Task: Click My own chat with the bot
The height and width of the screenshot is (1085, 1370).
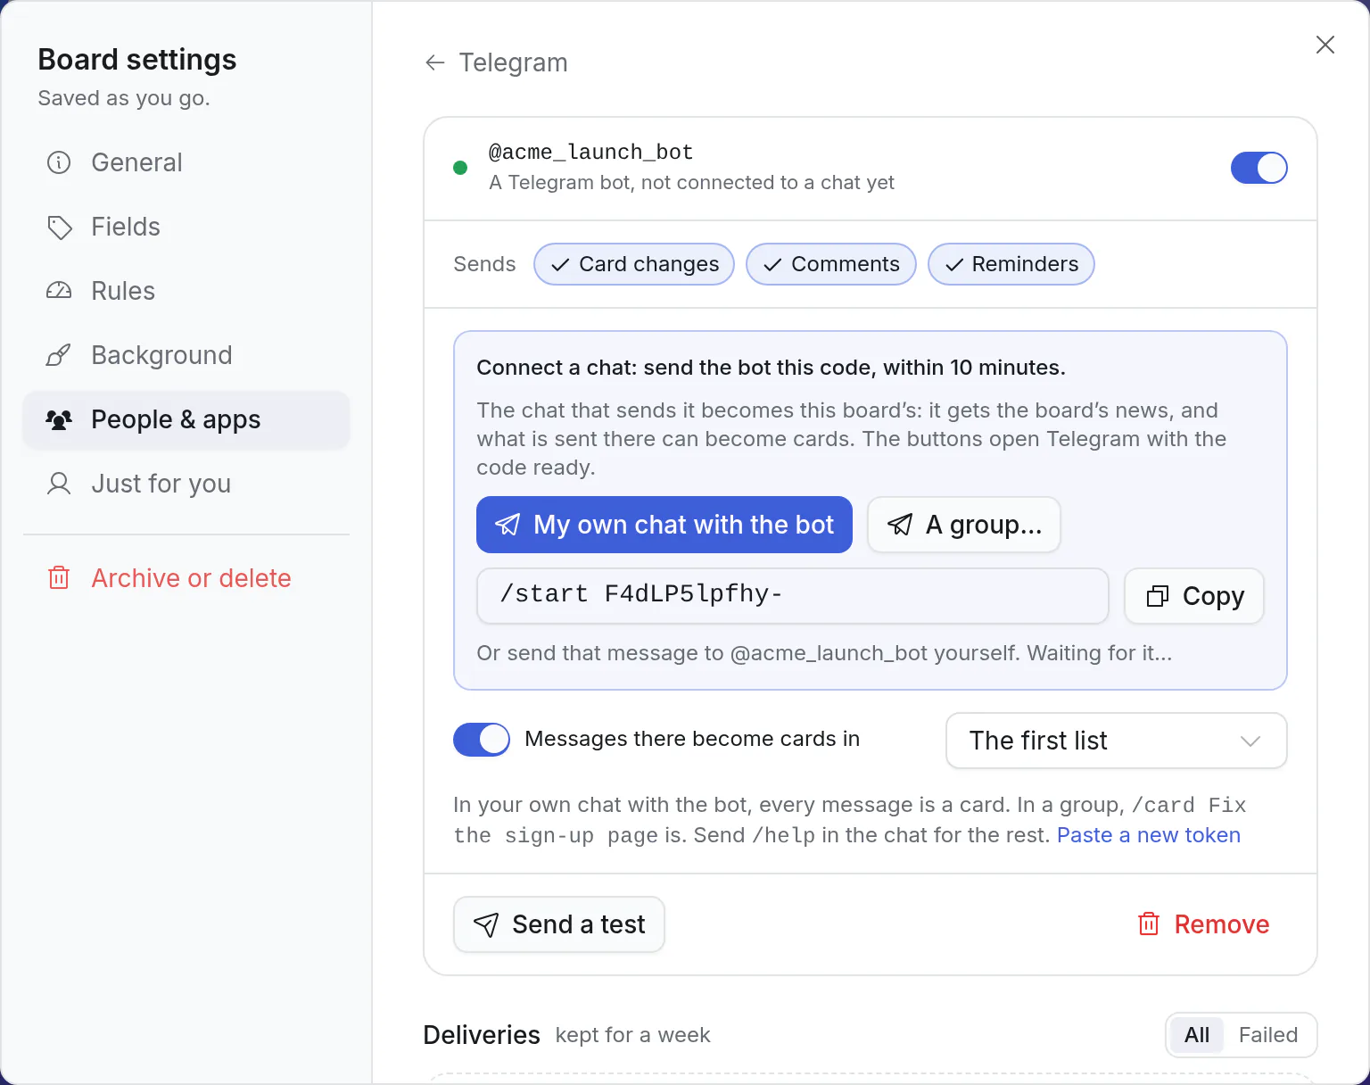Action: [664, 525]
